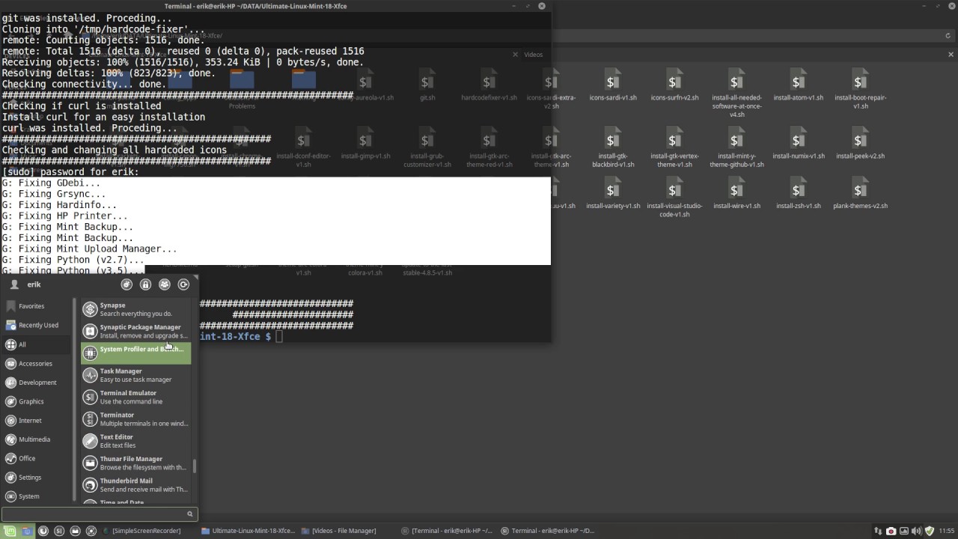Open Synaptic Package Manager entry
Image resolution: width=958 pixels, height=539 pixels.
point(135,331)
